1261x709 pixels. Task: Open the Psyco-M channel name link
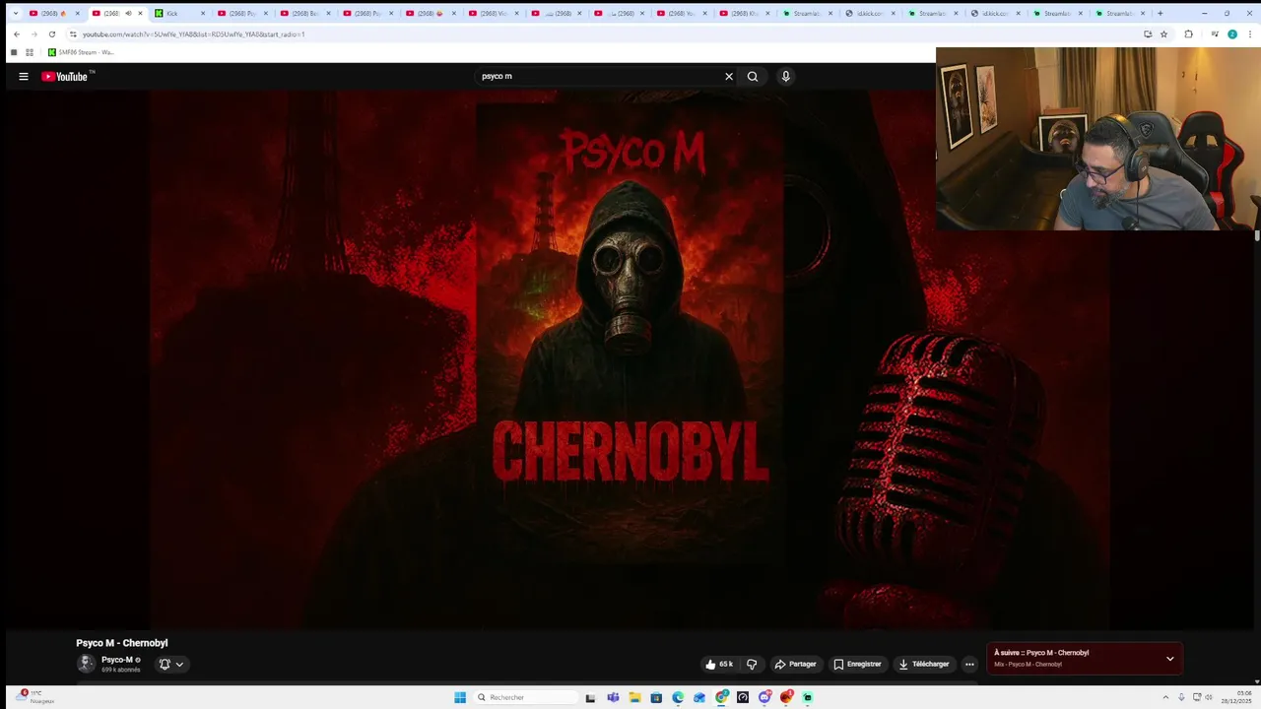117,660
